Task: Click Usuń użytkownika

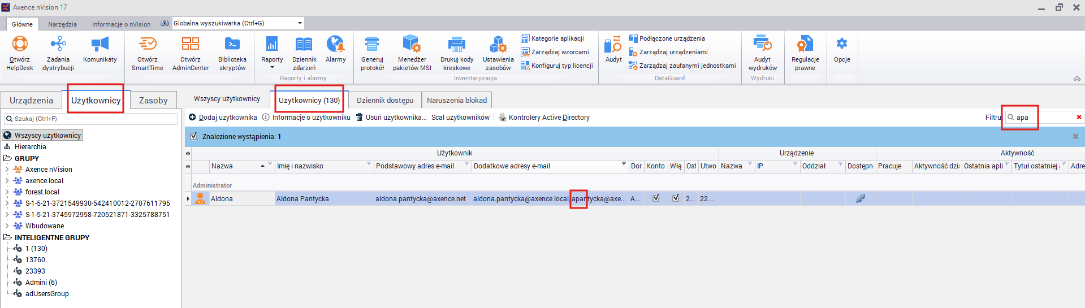Action: pos(391,118)
